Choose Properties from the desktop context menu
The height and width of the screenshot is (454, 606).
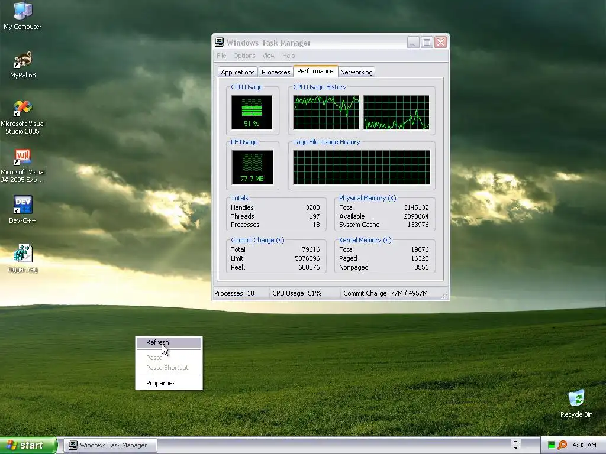169,383
